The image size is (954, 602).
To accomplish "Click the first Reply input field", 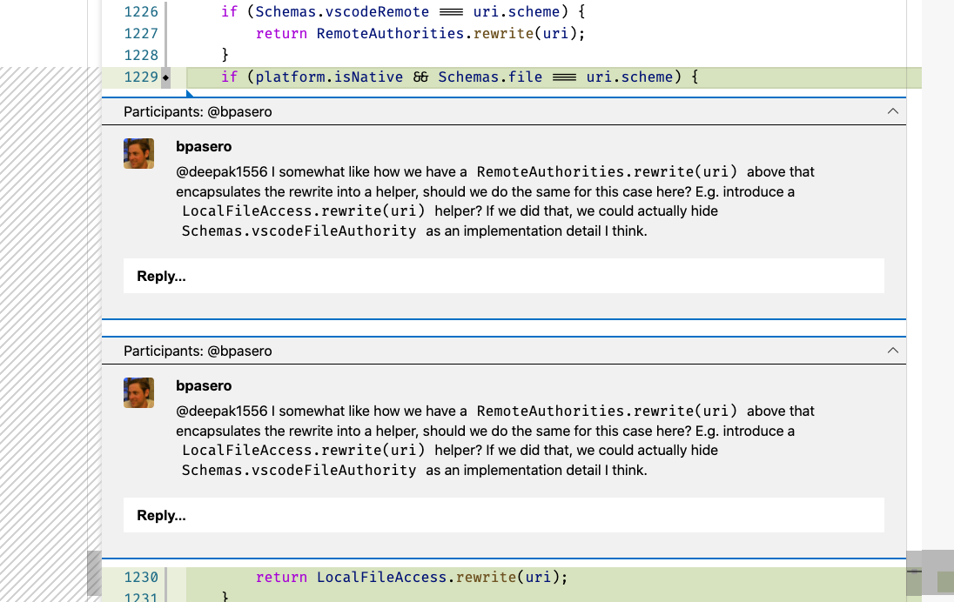I will (503, 275).
